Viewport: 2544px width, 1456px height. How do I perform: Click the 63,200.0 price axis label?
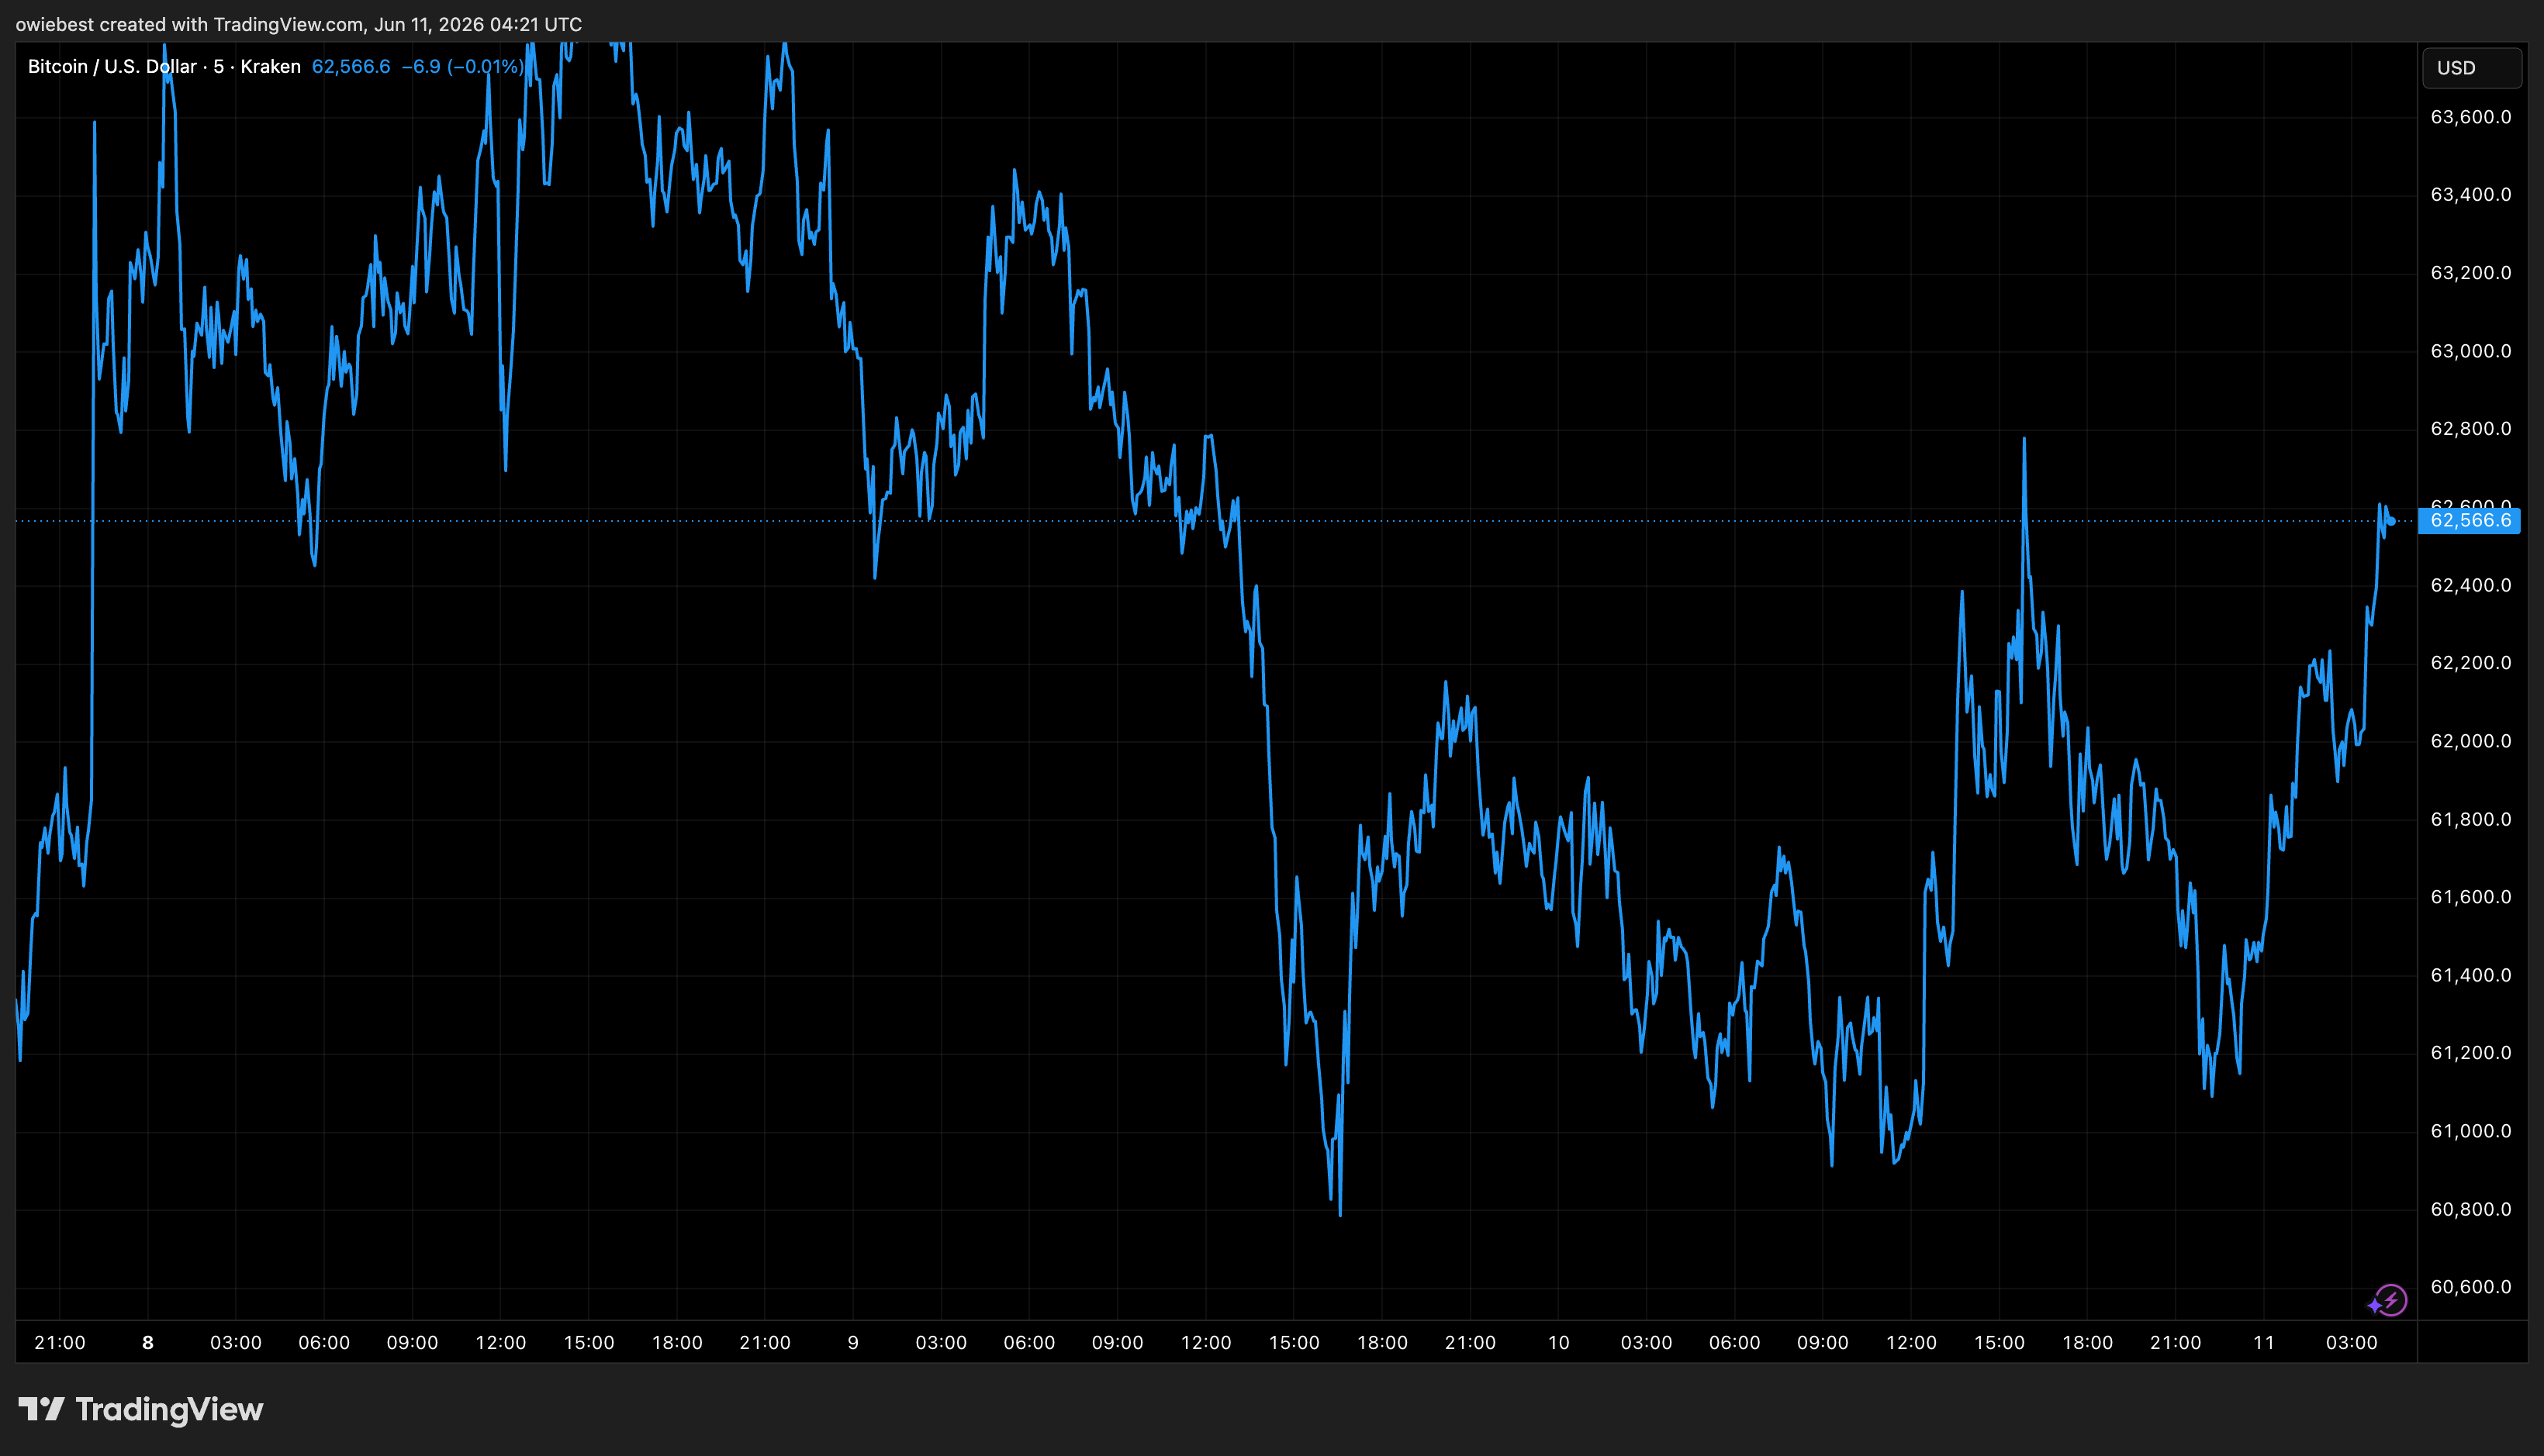2470,273
